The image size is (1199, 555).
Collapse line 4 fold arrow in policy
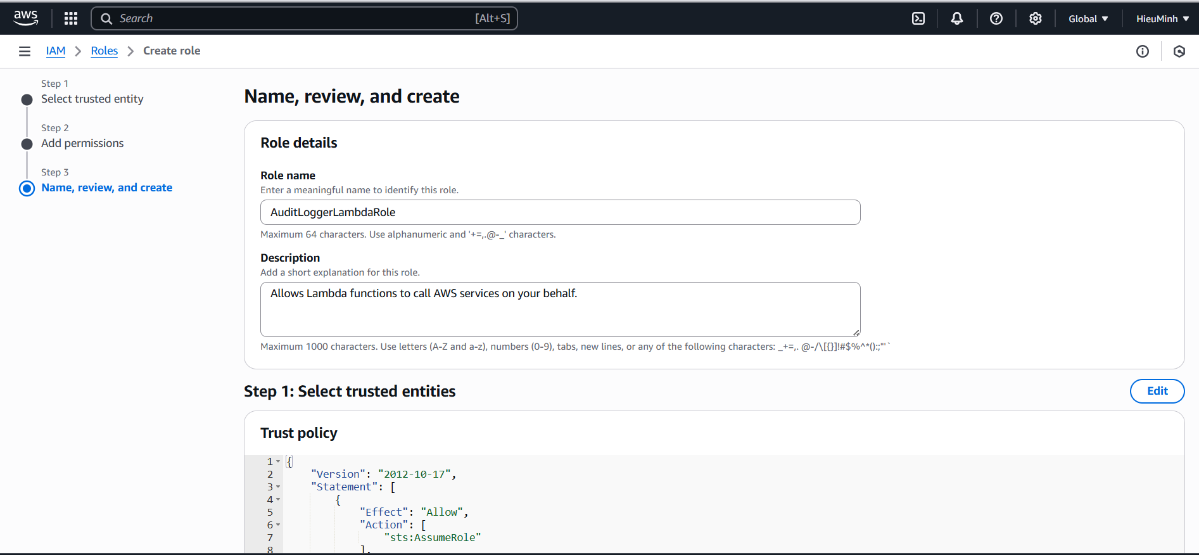pyautogui.click(x=278, y=499)
